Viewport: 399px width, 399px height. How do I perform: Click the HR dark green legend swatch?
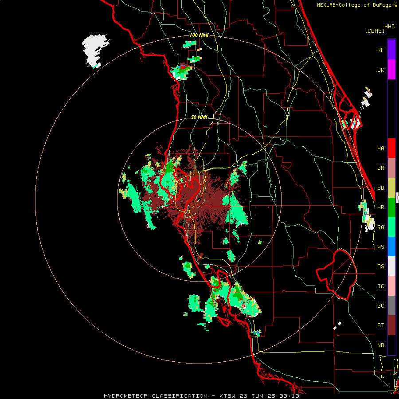[391, 207]
